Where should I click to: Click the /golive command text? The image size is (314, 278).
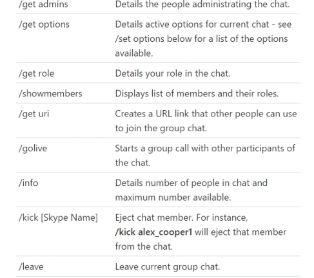pos(33,149)
